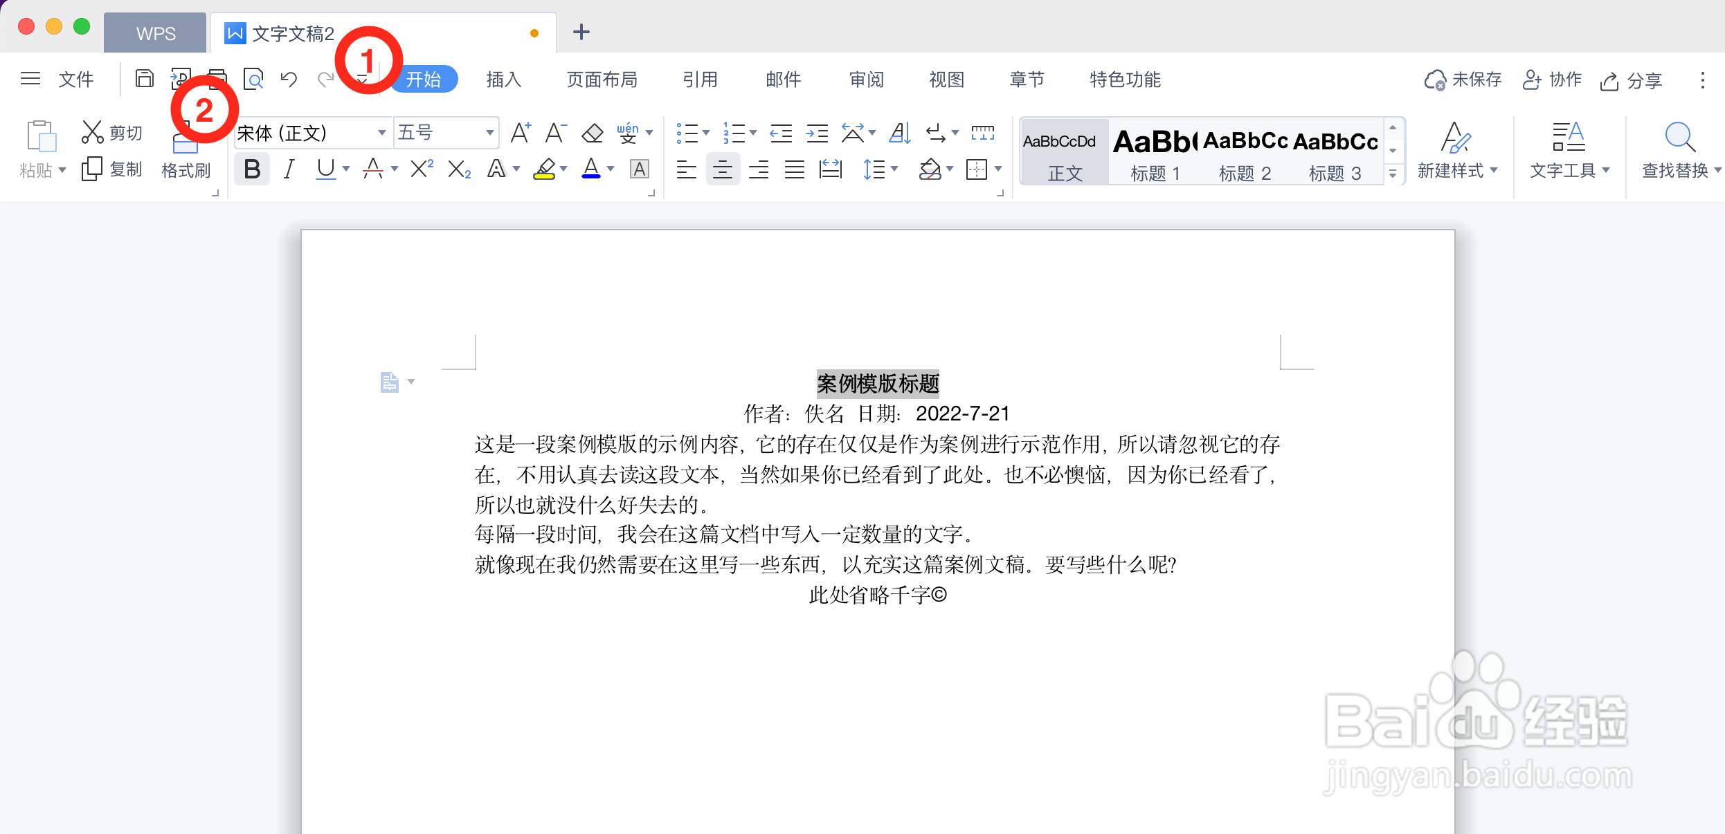Screen dimensions: 1725x834
Task: Click the character border A icon
Action: [640, 169]
